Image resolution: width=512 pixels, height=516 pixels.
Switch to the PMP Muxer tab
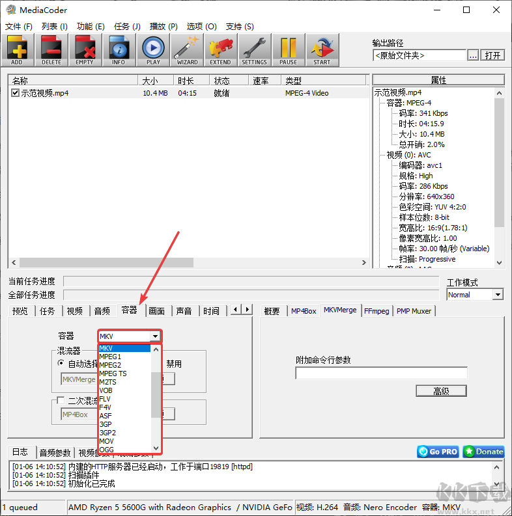414,311
